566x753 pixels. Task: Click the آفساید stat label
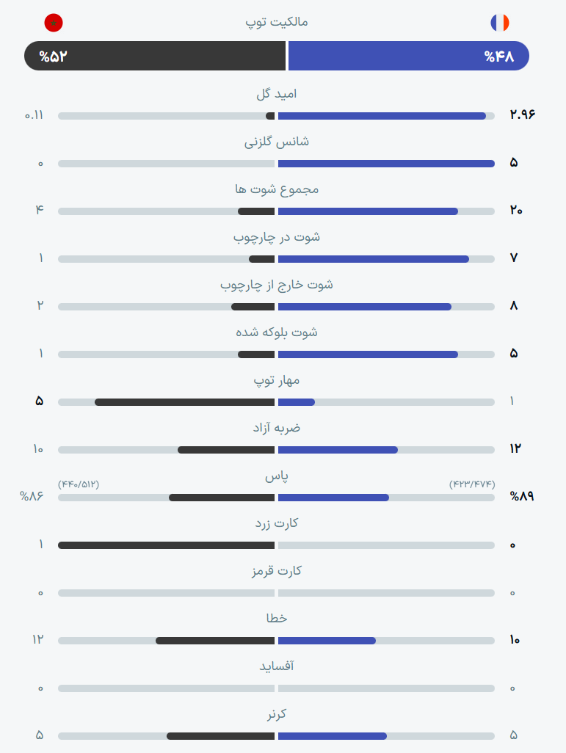coord(277,666)
